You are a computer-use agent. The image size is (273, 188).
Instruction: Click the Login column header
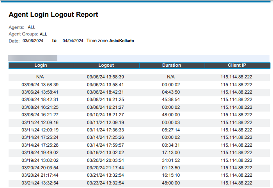(41, 66)
